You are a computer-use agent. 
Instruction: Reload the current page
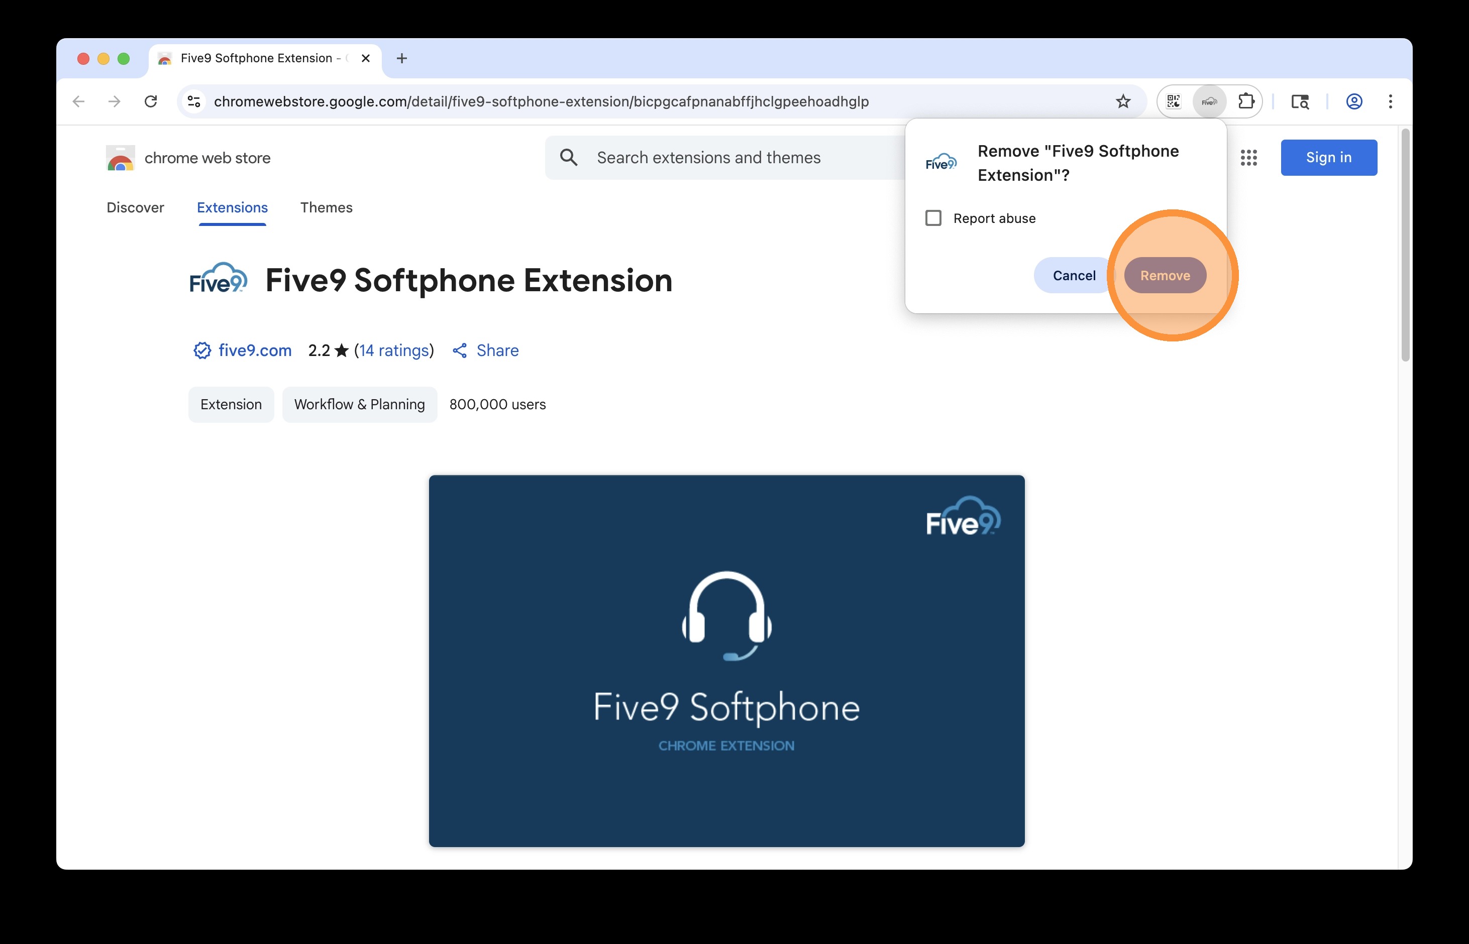(x=151, y=101)
